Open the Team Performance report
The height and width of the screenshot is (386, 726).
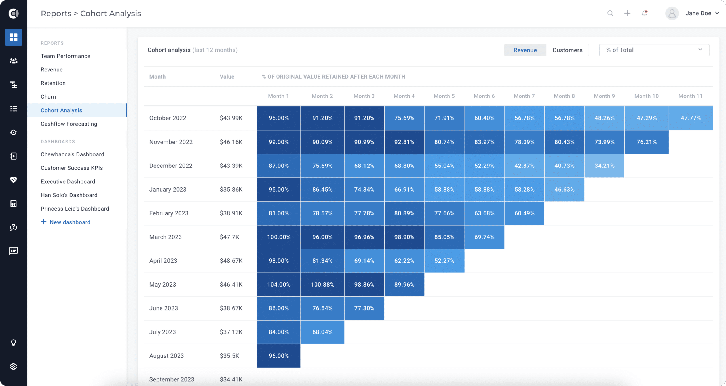65,56
